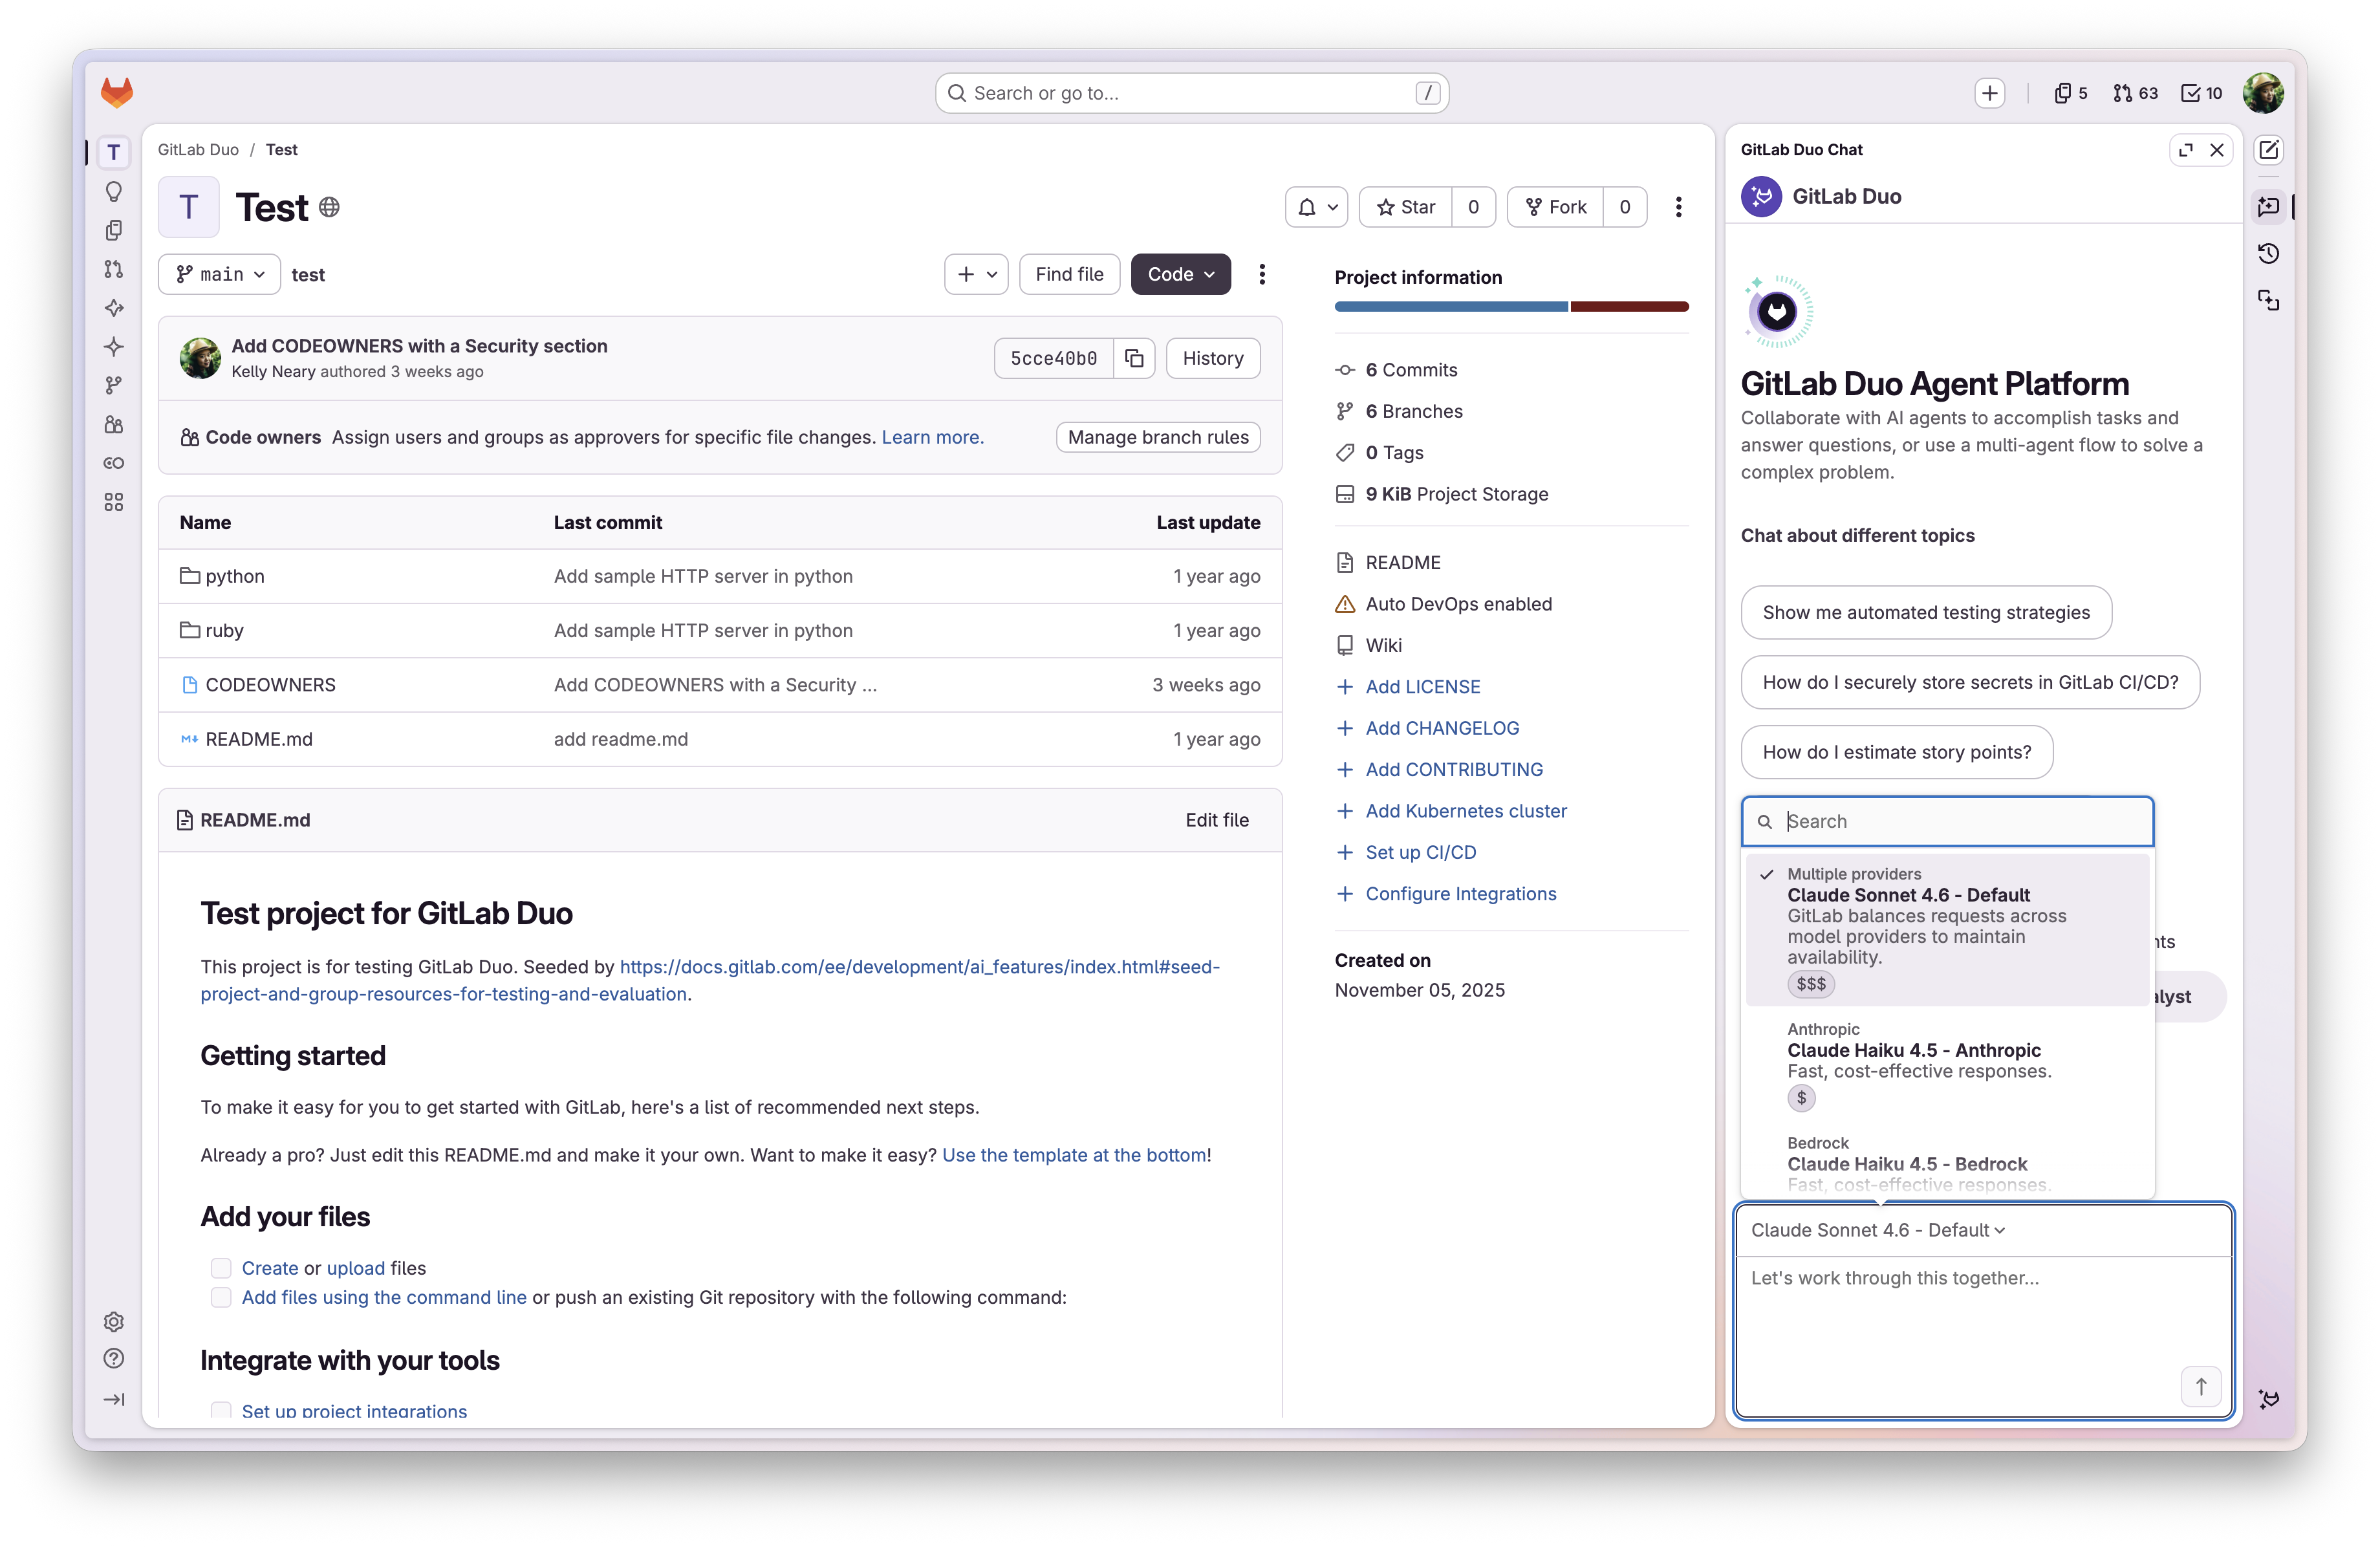Select Claude Haiku 4.5 - Bedrock model option
This screenshot has height=1547, width=2380.
coord(1947,1162)
